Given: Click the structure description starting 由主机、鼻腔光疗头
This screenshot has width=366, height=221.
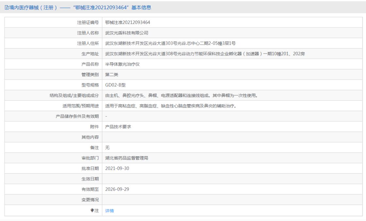Looking at the screenshot, I should click(181, 96).
